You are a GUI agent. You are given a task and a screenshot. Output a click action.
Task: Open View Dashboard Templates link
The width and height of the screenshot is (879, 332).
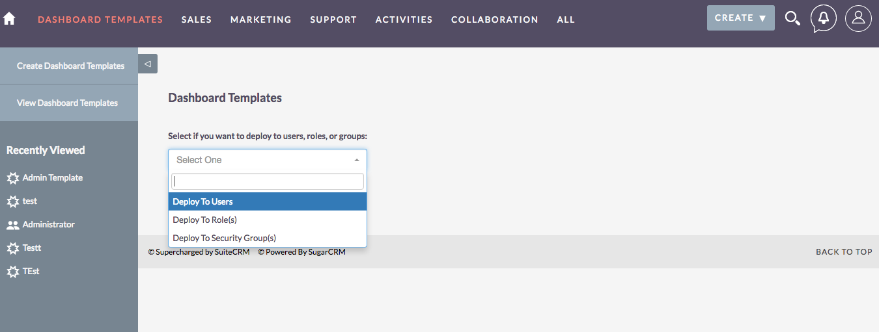67,103
